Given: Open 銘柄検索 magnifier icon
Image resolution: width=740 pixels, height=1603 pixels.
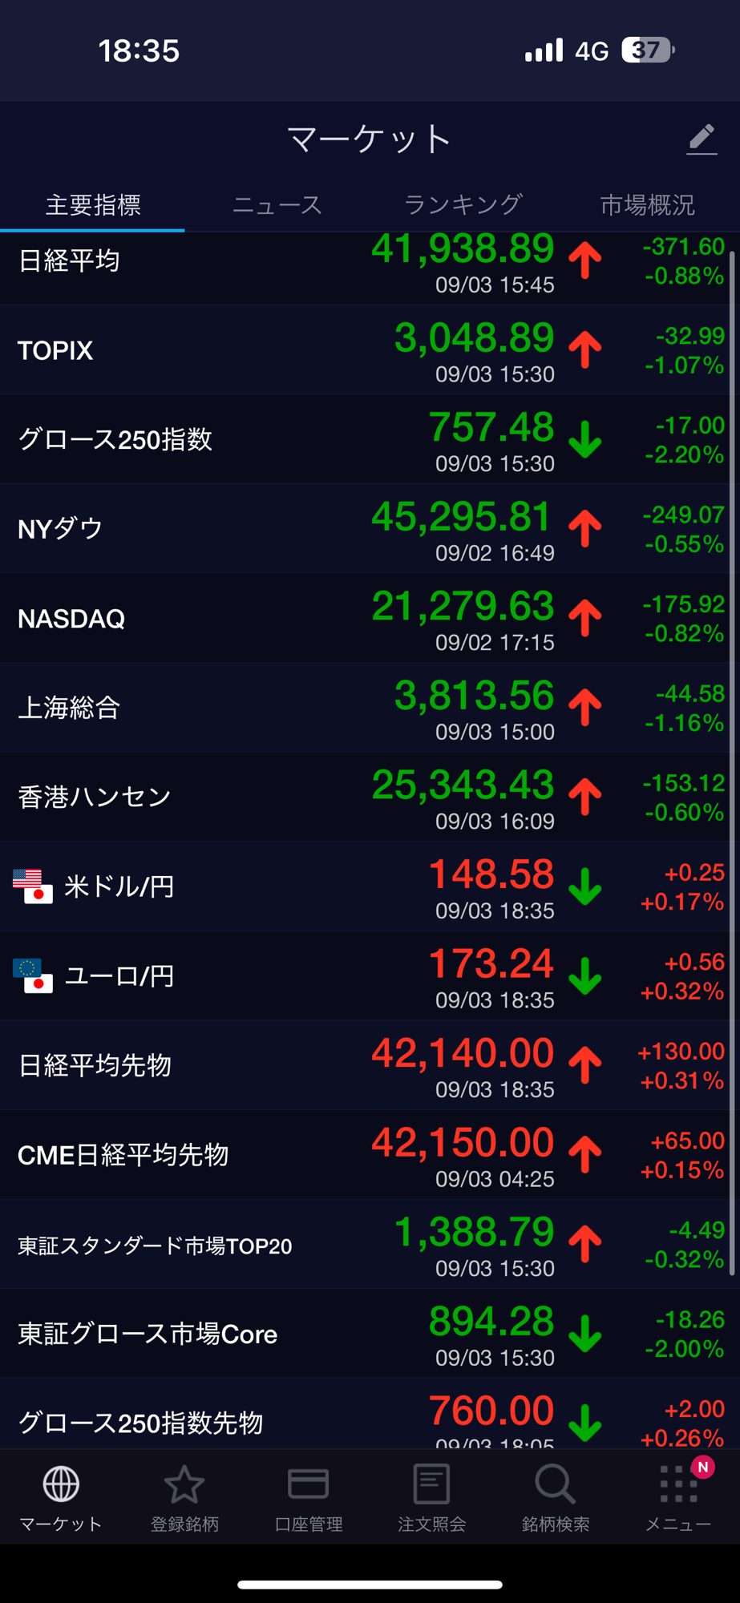Looking at the screenshot, I should pos(555,1484).
